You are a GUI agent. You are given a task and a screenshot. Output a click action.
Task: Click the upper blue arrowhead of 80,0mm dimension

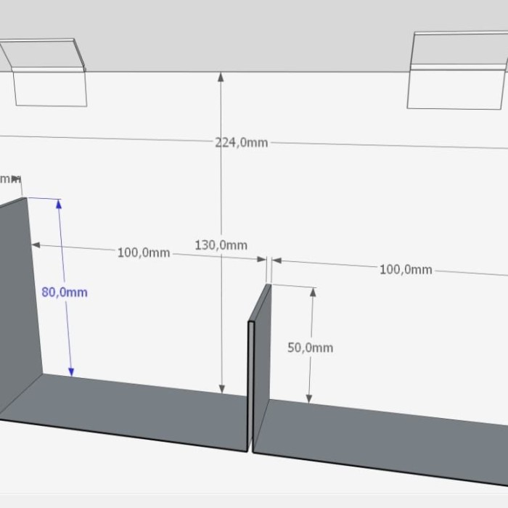[x=59, y=204]
